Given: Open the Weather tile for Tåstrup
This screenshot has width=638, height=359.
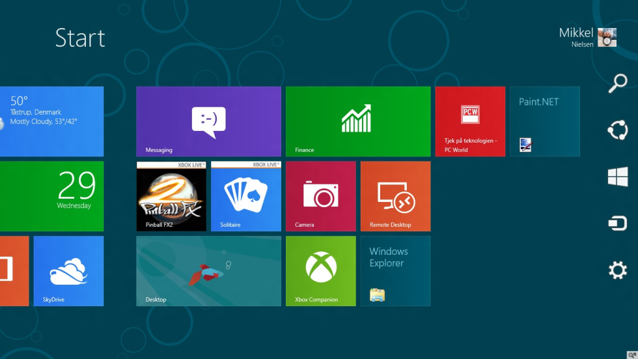Looking at the screenshot, I should point(51,121).
